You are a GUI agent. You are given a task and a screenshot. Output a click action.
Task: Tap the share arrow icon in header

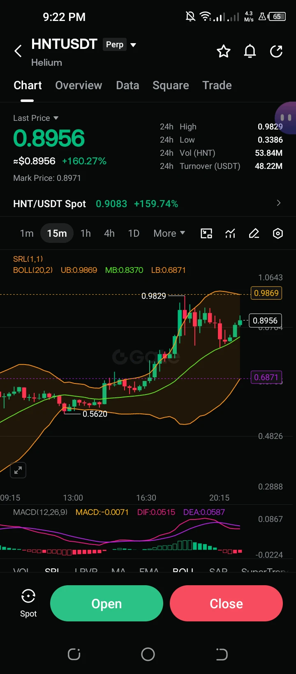pyautogui.click(x=276, y=51)
